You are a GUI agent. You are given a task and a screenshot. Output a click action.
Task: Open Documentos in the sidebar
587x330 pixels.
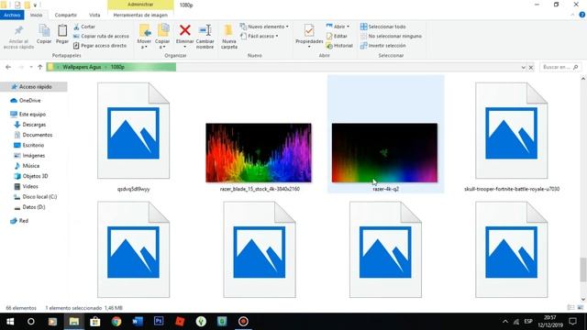(x=33, y=135)
